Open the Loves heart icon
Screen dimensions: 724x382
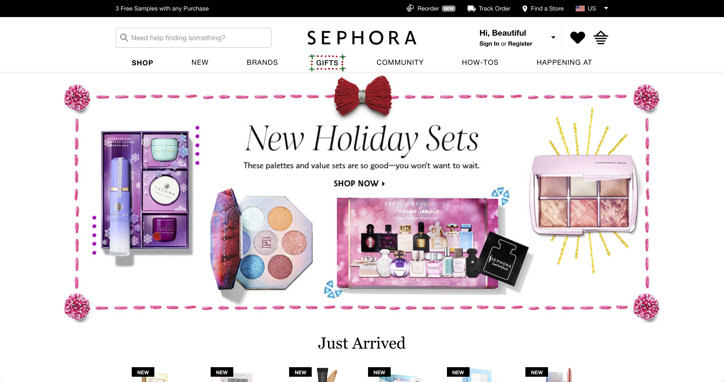577,37
